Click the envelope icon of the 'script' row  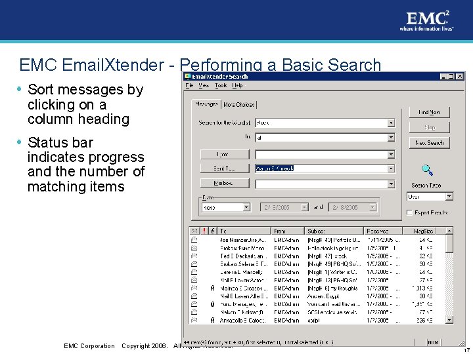pyautogui.click(x=194, y=321)
